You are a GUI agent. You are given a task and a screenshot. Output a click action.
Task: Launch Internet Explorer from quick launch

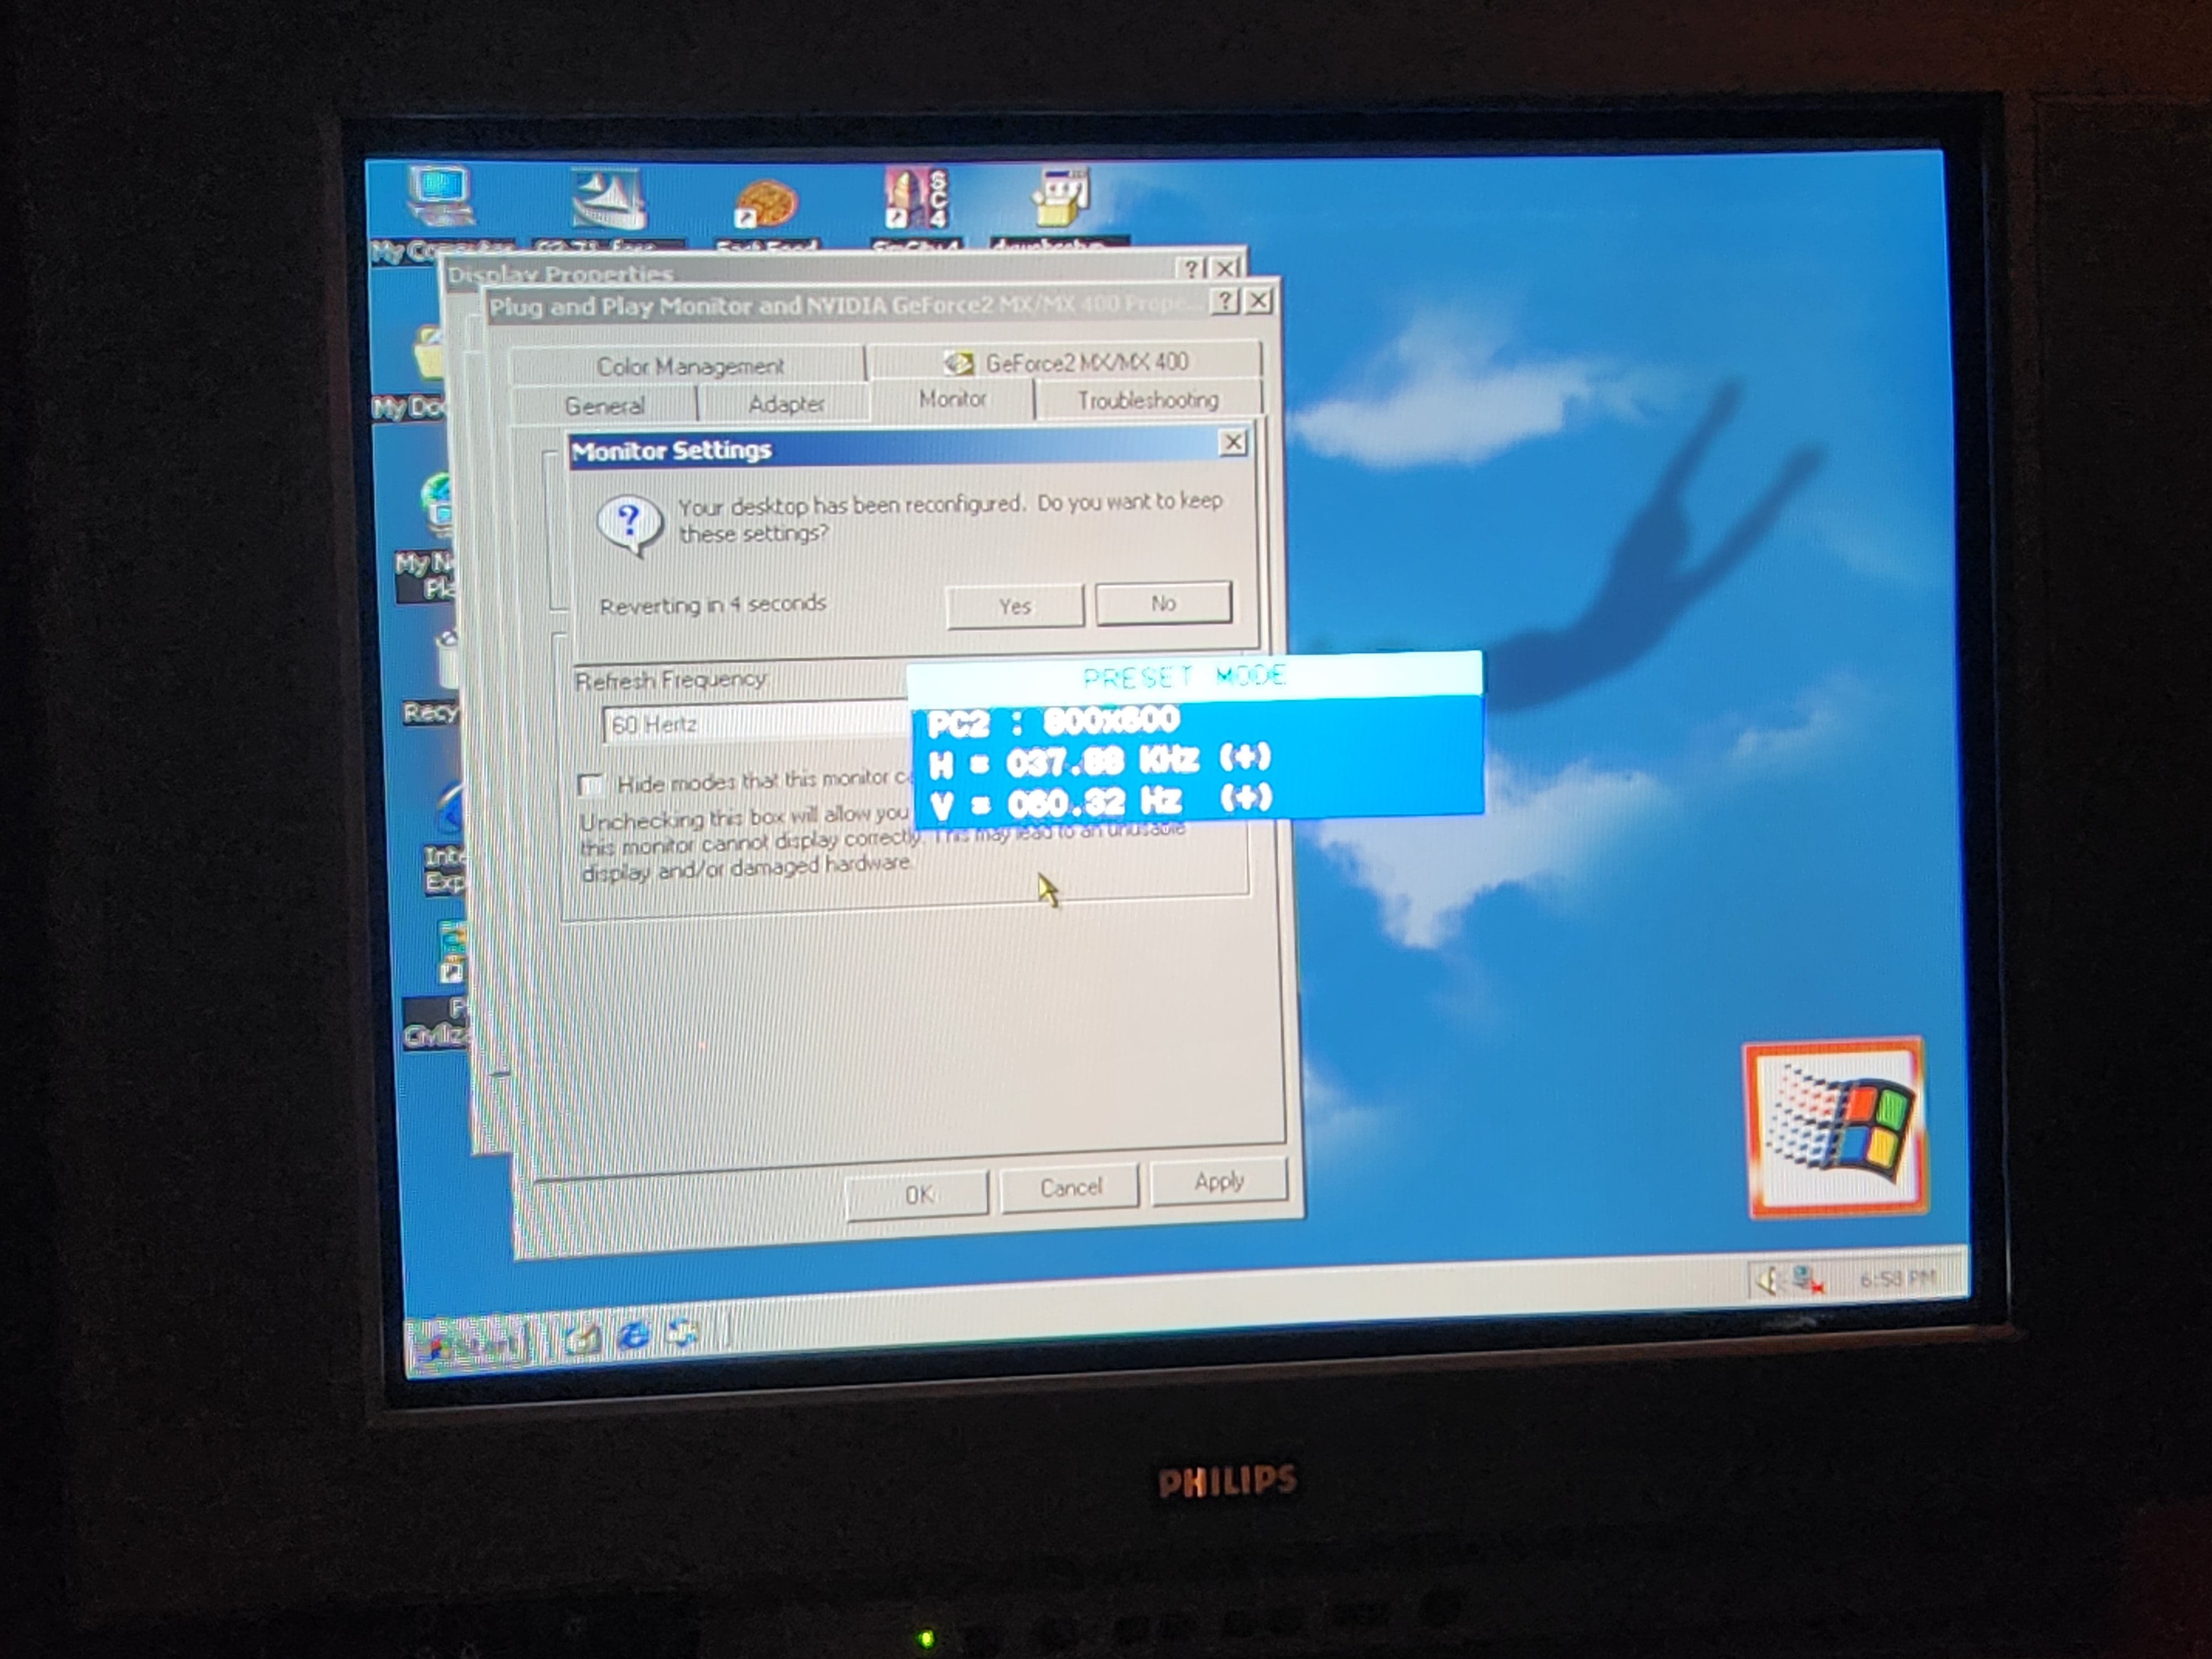tap(634, 1335)
